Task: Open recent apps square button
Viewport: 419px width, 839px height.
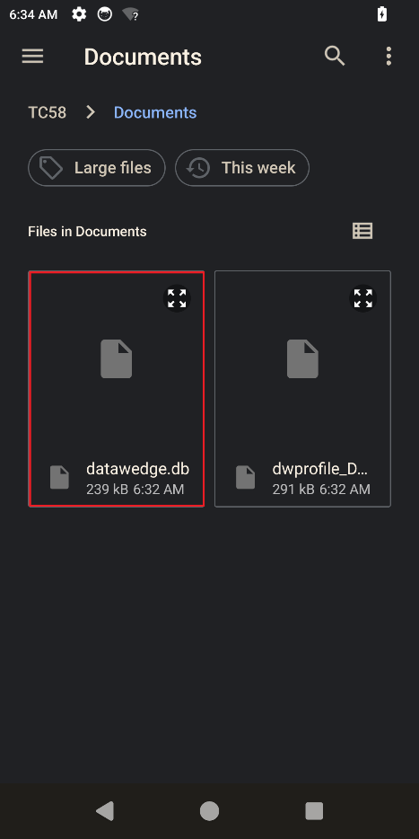Action: pos(314,810)
